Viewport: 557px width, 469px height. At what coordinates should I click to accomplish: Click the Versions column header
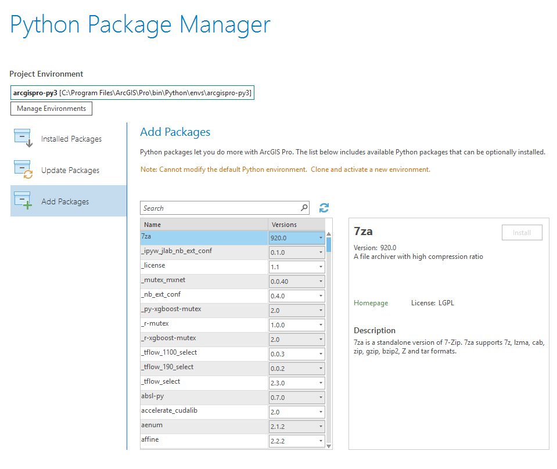click(296, 225)
